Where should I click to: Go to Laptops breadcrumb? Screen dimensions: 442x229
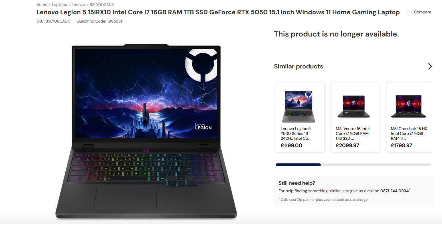pyautogui.click(x=59, y=5)
